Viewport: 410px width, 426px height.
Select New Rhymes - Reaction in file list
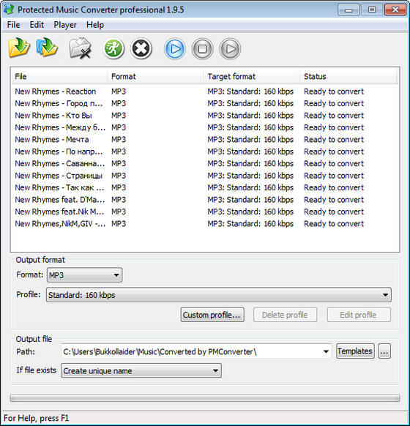tap(56, 91)
